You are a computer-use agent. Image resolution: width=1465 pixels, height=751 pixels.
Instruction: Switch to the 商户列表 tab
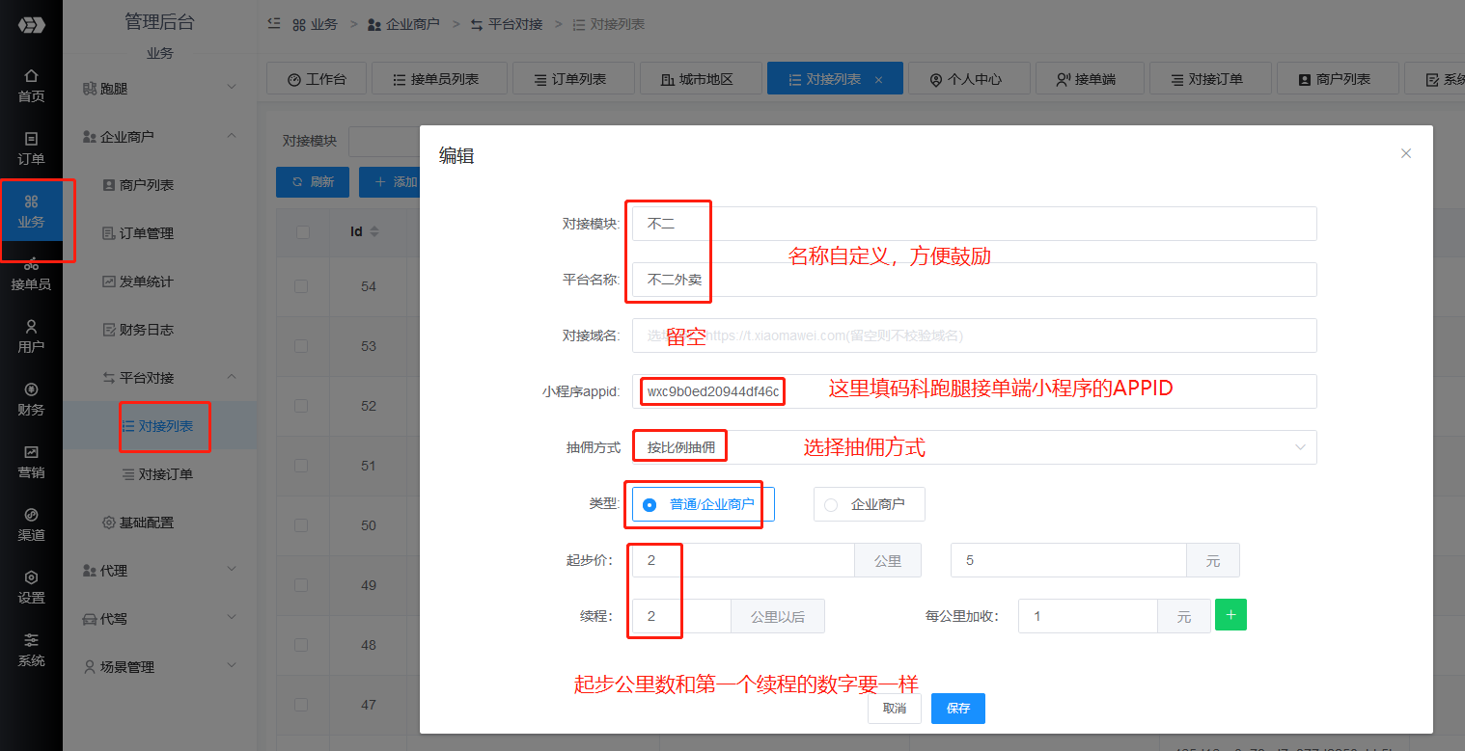[1338, 79]
